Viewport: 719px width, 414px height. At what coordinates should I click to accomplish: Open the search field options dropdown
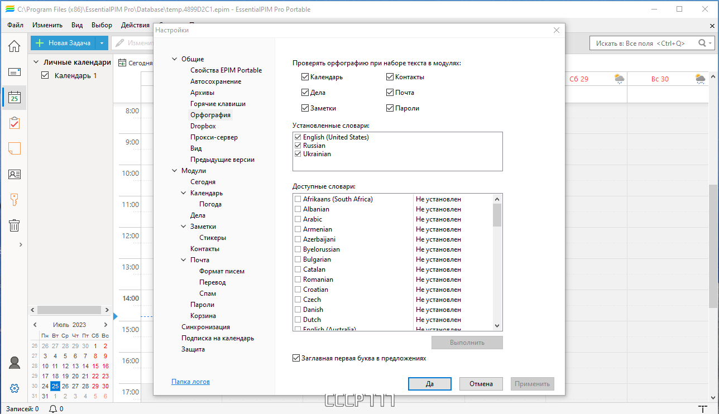710,43
